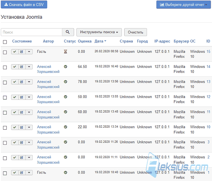Expand actions dropdown arrow in ID 13 row

point(29,82)
